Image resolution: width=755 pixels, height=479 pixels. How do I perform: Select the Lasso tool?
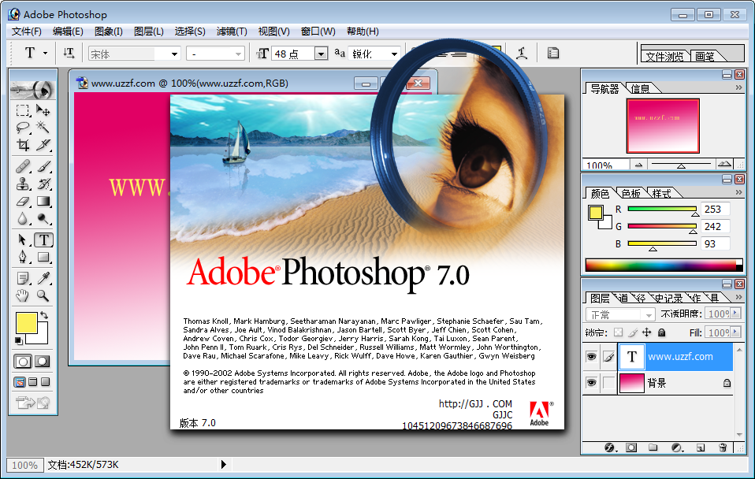pyautogui.click(x=23, y=128)
